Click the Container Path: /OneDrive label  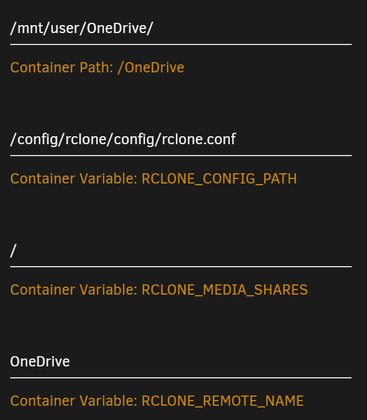click(x=97, y=67)
